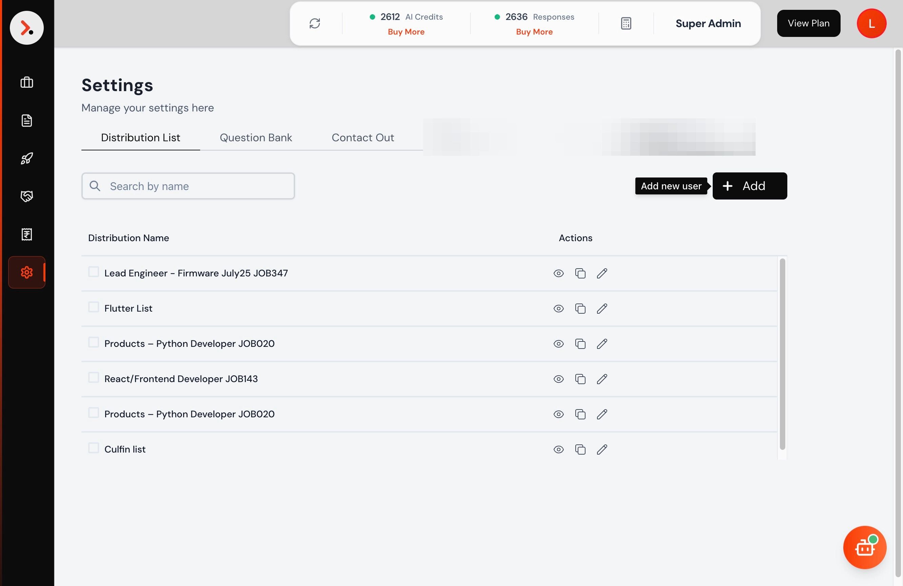
Task: Open the document sidebar icon
Action: point(26,121)
